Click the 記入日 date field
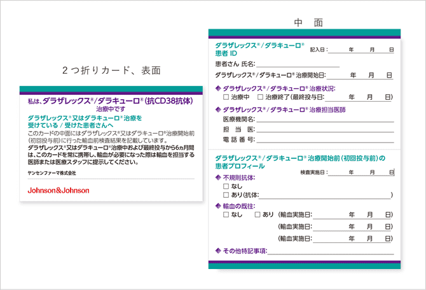Viewport: 426px width, 290px height. click(x=361, y=50)
